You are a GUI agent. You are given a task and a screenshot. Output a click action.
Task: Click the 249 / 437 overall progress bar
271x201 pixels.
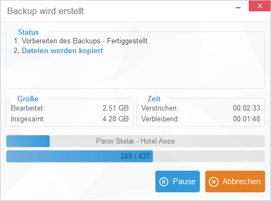click(x=135, y=156)
